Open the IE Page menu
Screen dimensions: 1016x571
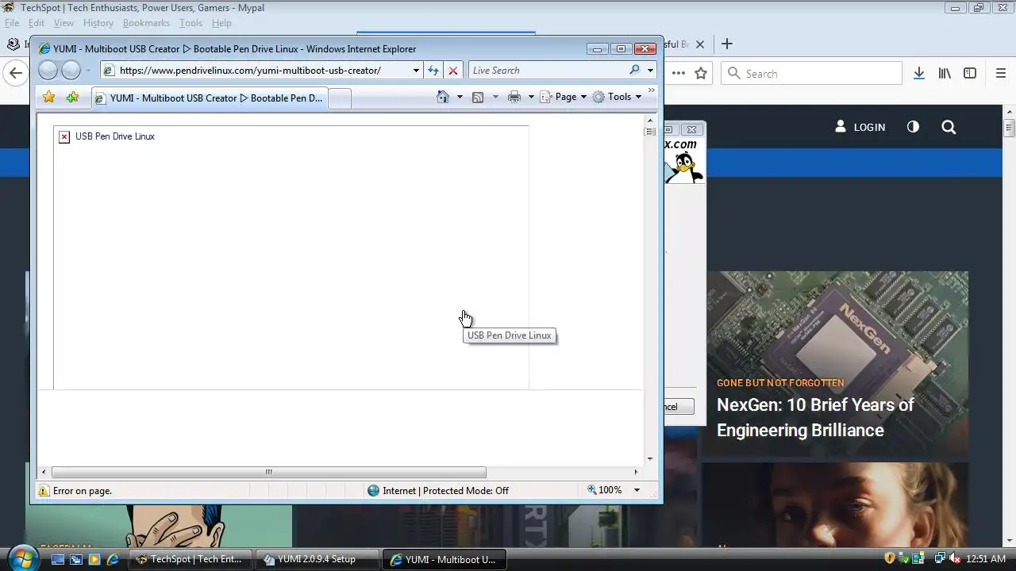[x=564, y=97]
